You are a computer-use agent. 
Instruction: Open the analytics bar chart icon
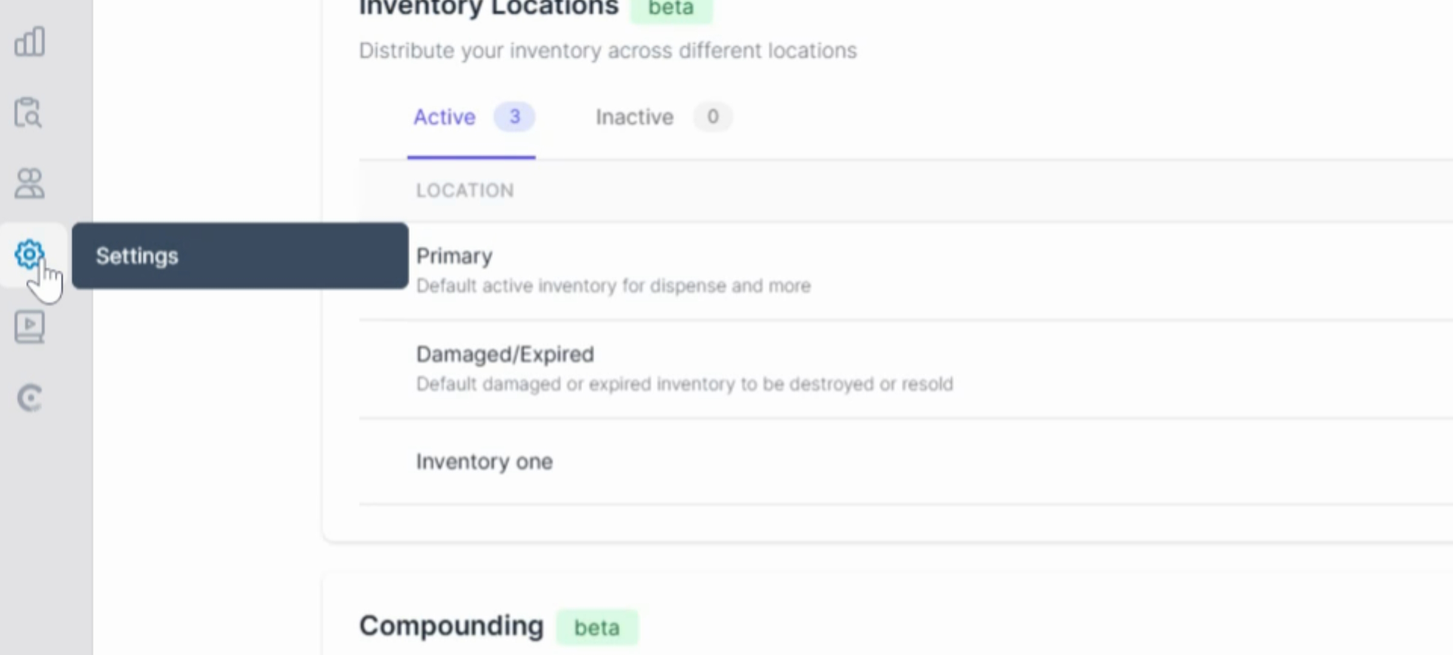pos(29,42)
